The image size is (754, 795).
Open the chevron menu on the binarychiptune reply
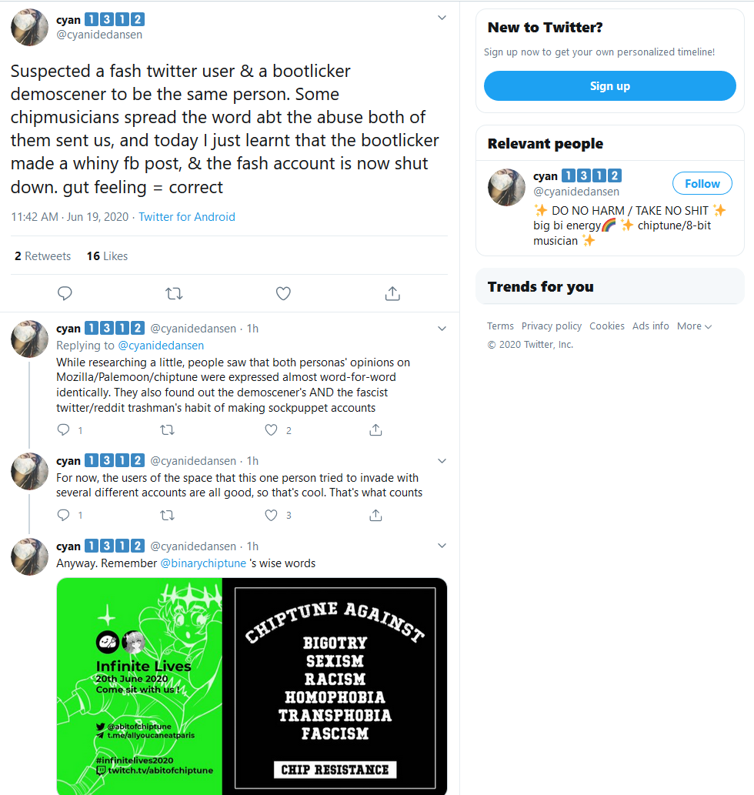click(442, 546)
